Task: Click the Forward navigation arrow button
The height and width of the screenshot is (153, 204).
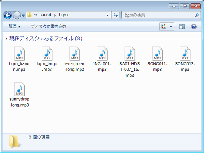Action: 17,15
